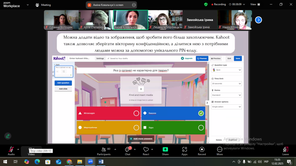The width and height of the screenshot is (296, 166).
Task: Select Аміна Ковальчук's video thumbnail
Action: coord(130,20)
